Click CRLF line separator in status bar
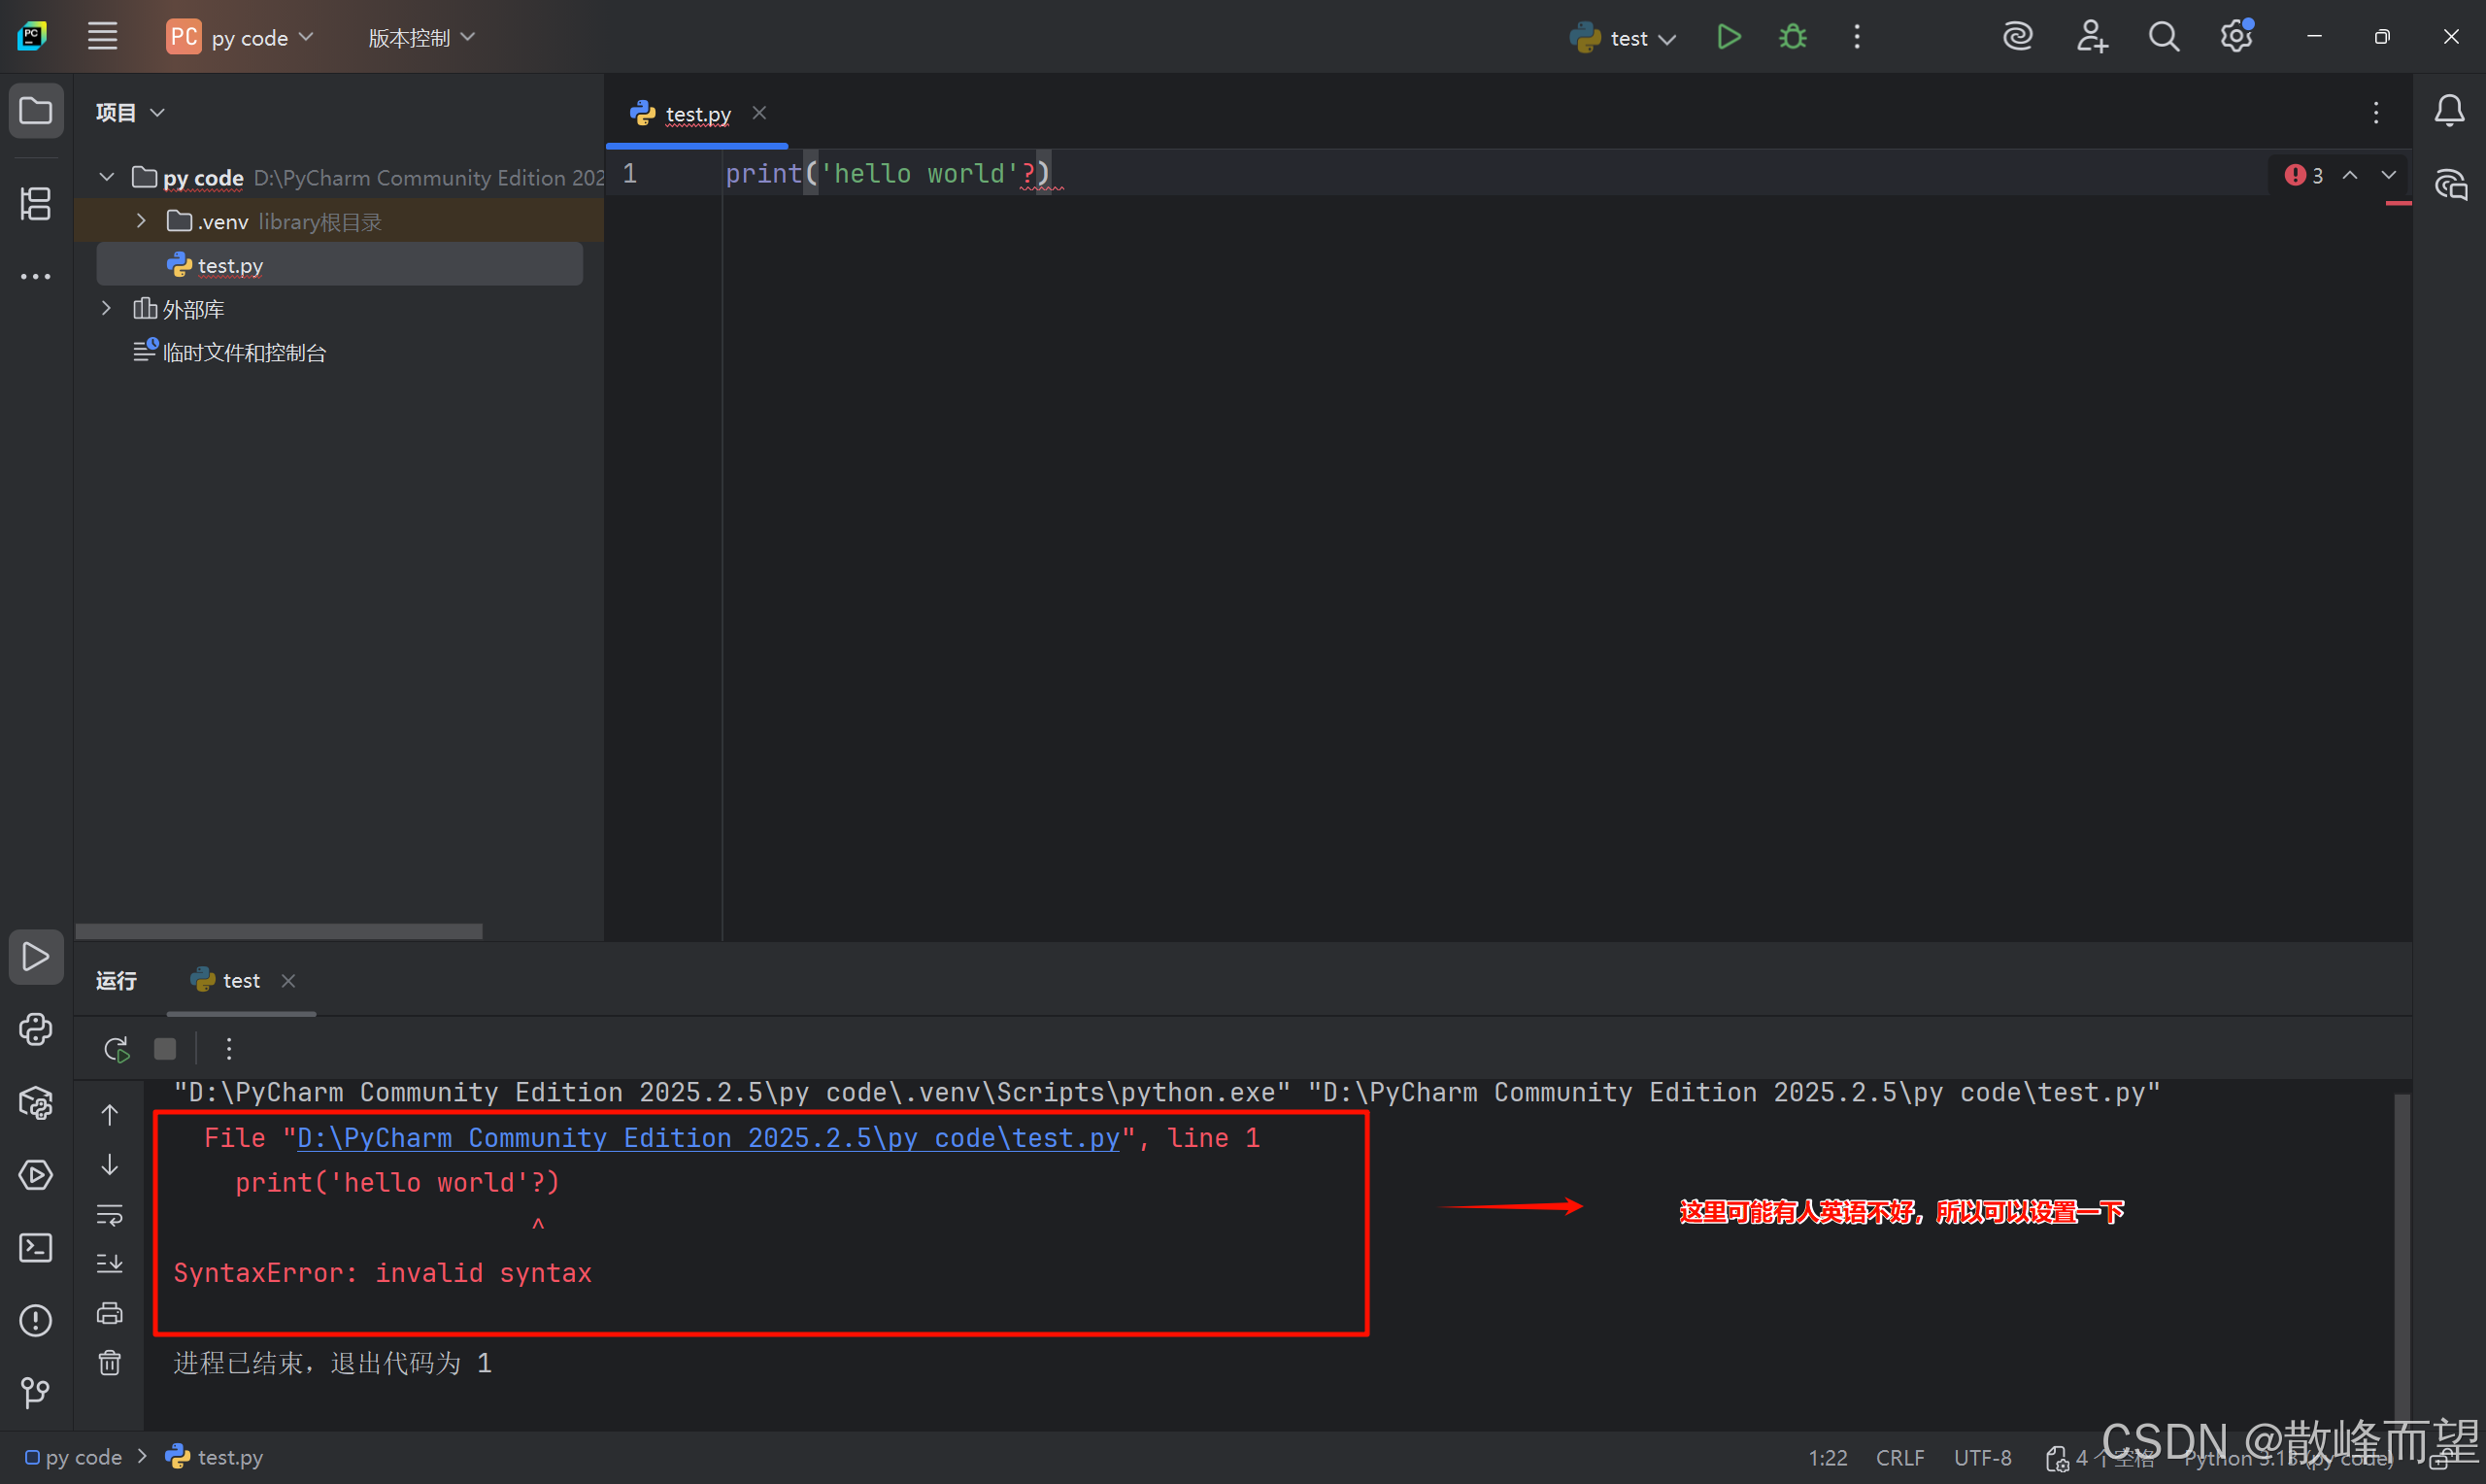 (x=1899, y=1457)
